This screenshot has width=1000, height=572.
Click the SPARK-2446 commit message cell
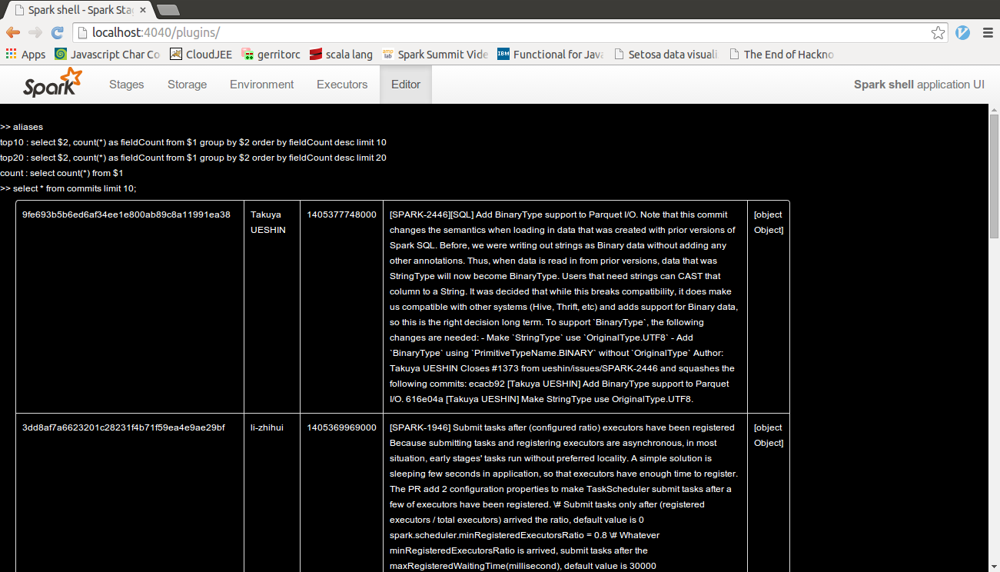(x=565, y=307)
